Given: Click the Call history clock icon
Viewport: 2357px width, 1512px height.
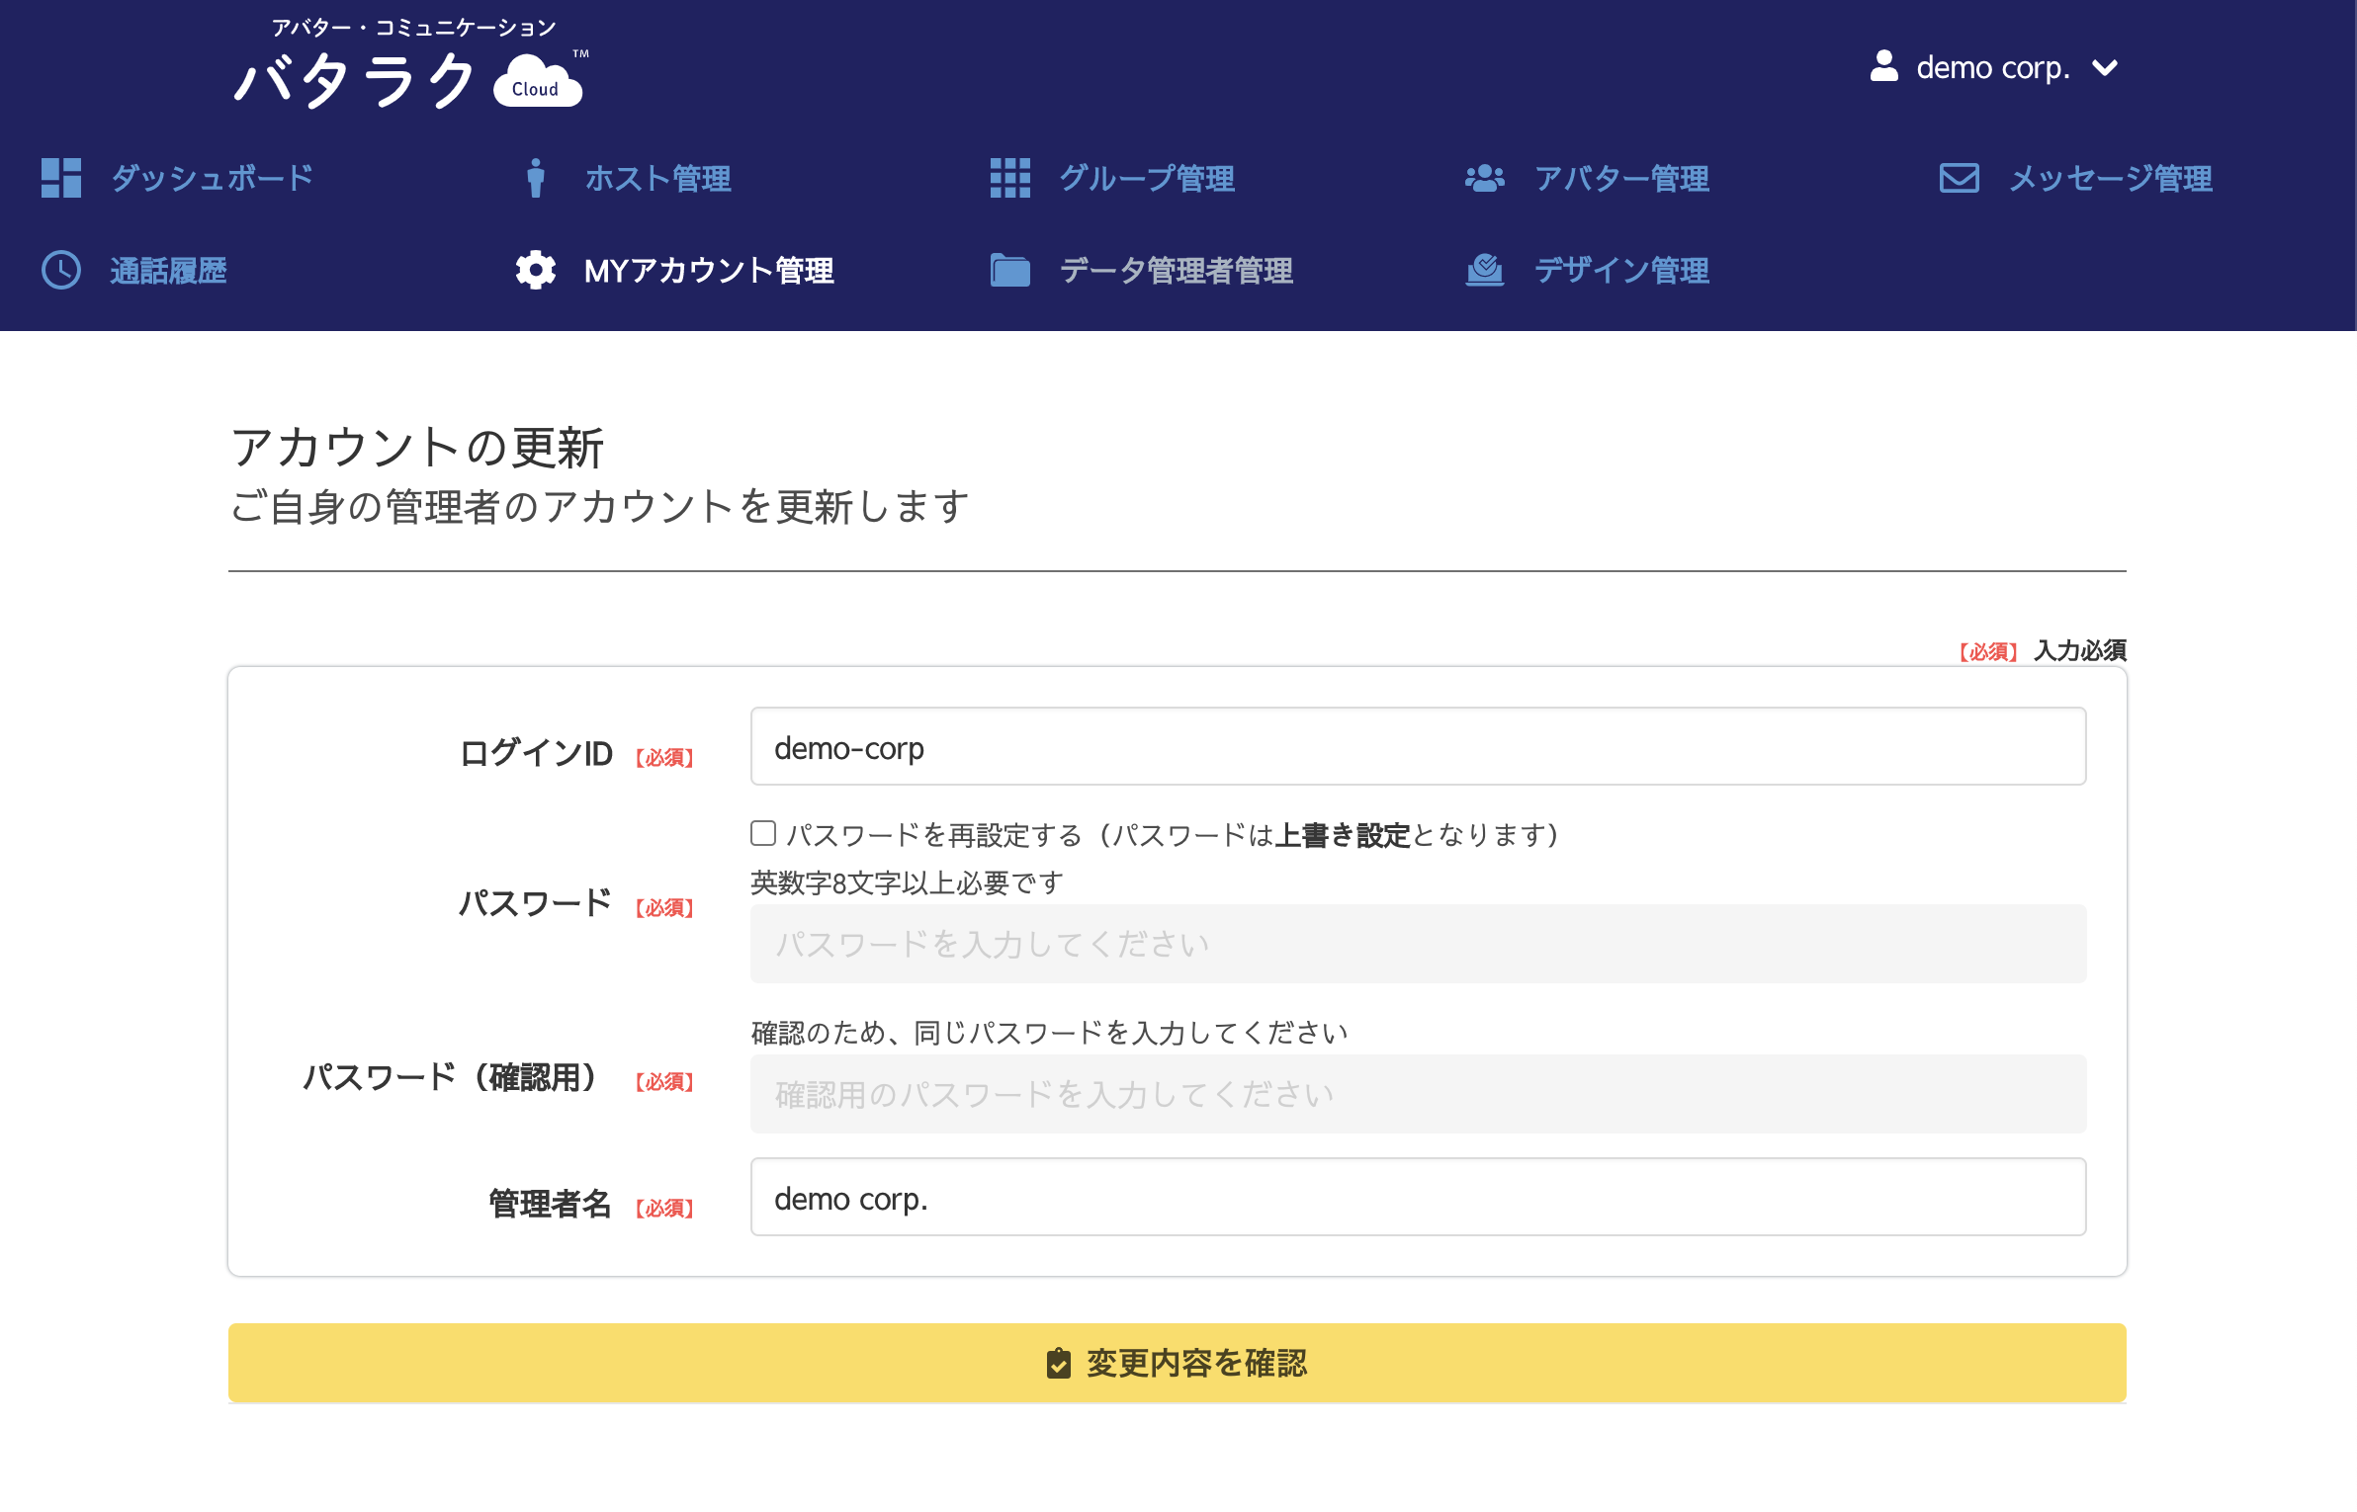Looking at the screenshot, I should [x=61, y=270].
